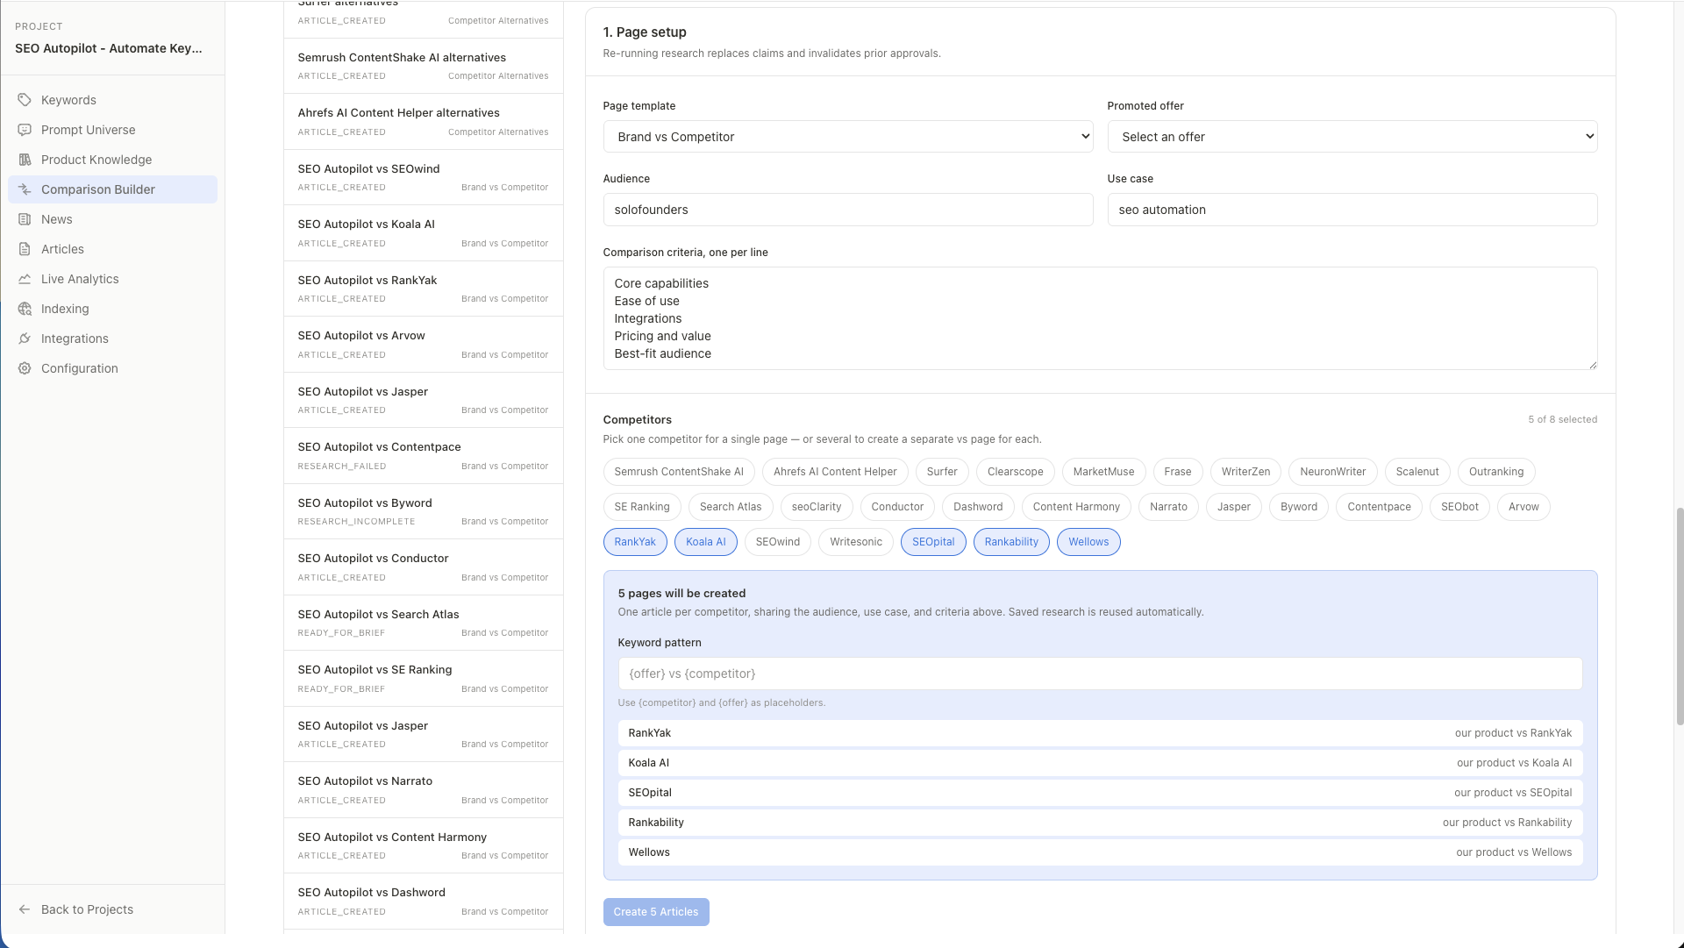Viewport: 1684px width, 948px height.
Task: Open Live Analytics page
Action: [112, 279]
